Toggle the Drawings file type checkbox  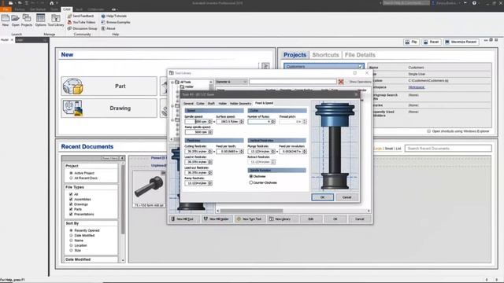pos(71,204)
